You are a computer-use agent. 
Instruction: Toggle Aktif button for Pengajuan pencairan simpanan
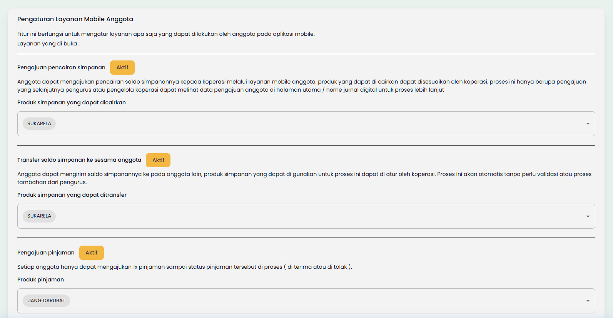tap(122, 67)
